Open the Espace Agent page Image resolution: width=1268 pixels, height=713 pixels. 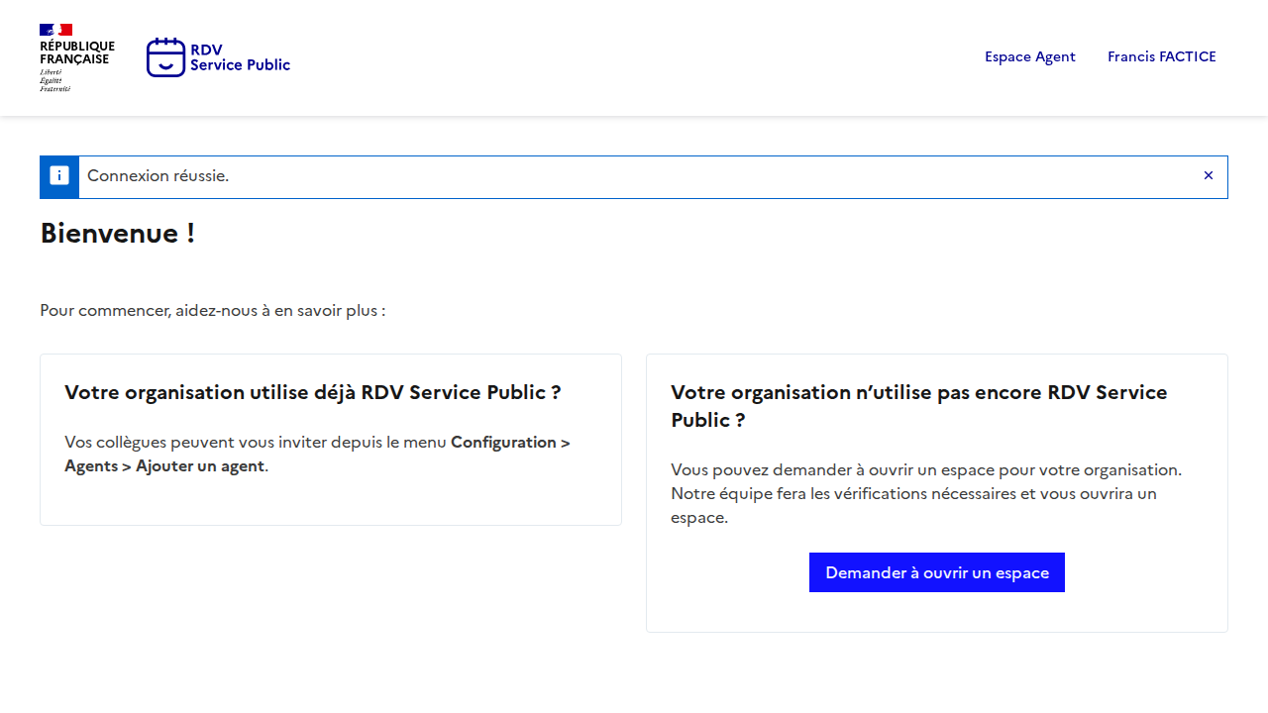pyautogui.click(x=1029, y=56)
